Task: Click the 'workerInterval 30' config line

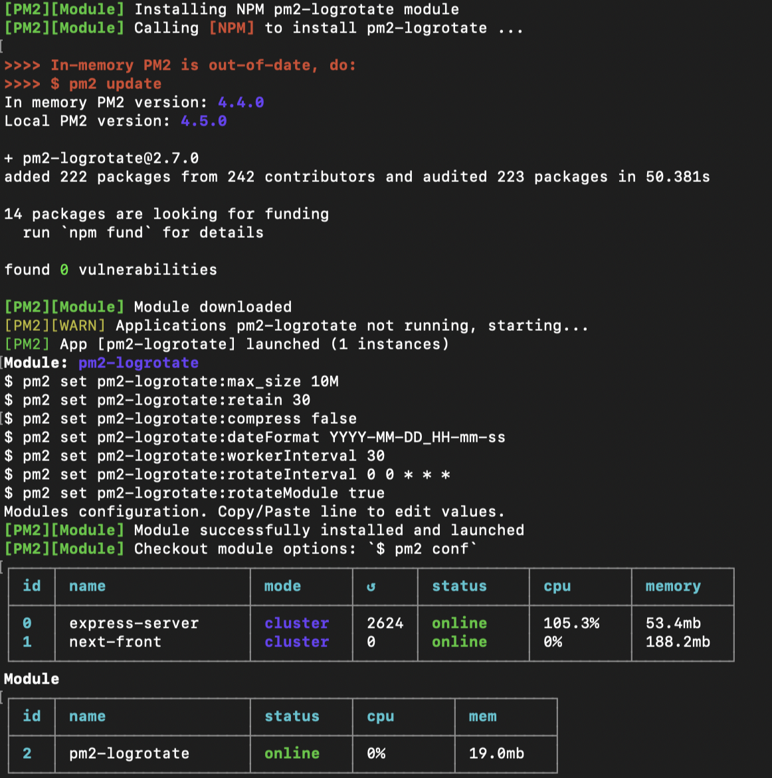Action: click(195, 456)
